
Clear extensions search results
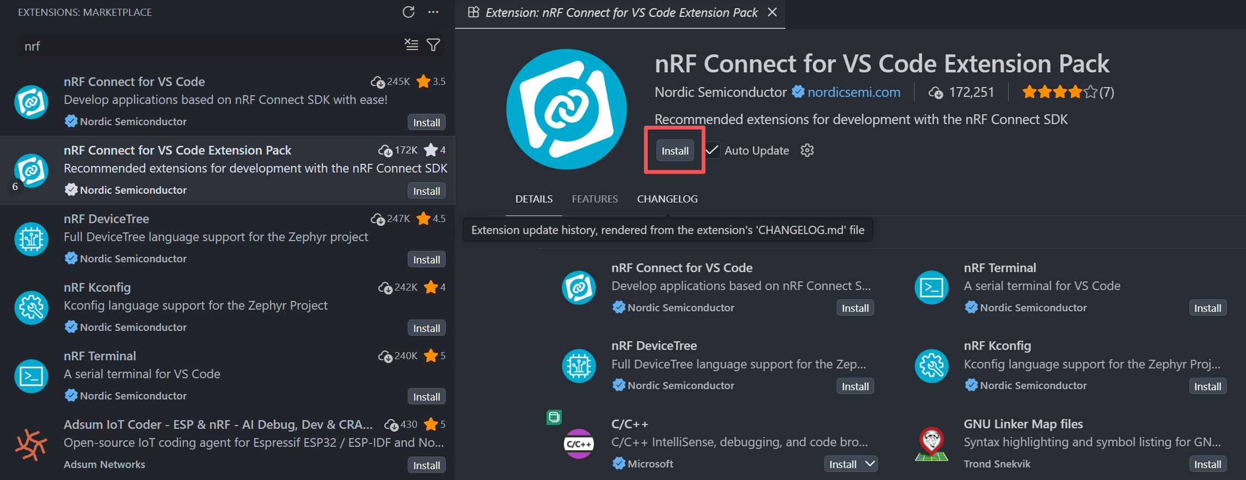[x=412, y=45]
